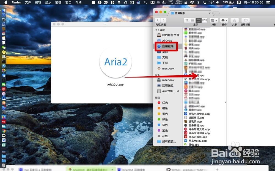The width and height of the screenshot is (275, 171).
Task: Select 提醒事项.app in the list
Action: tap(196, 118)
